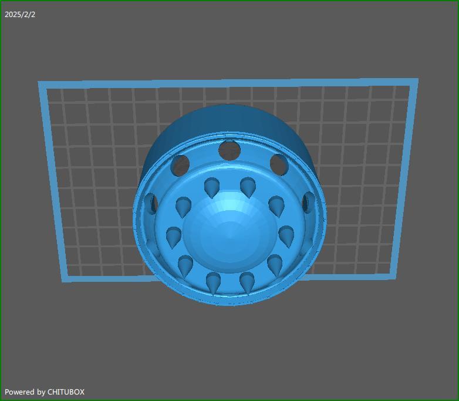
Task: Select the blue wheel rim 3D model
Action: (230, 205)
